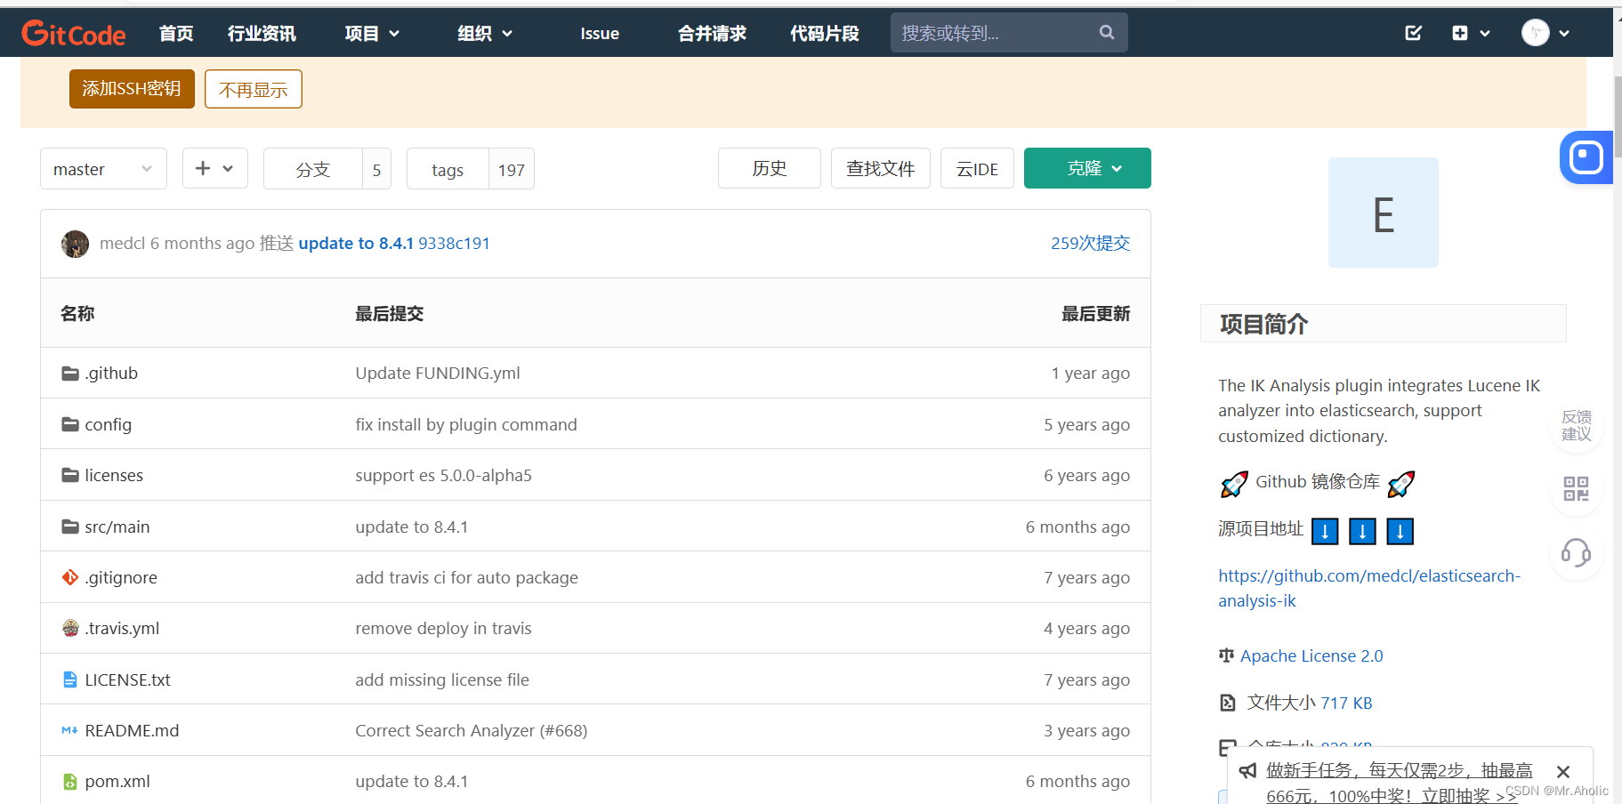The image size is (1622, 804).
Task: Expand the 项目 menu in navbar
Action: [x=372, y=33]
